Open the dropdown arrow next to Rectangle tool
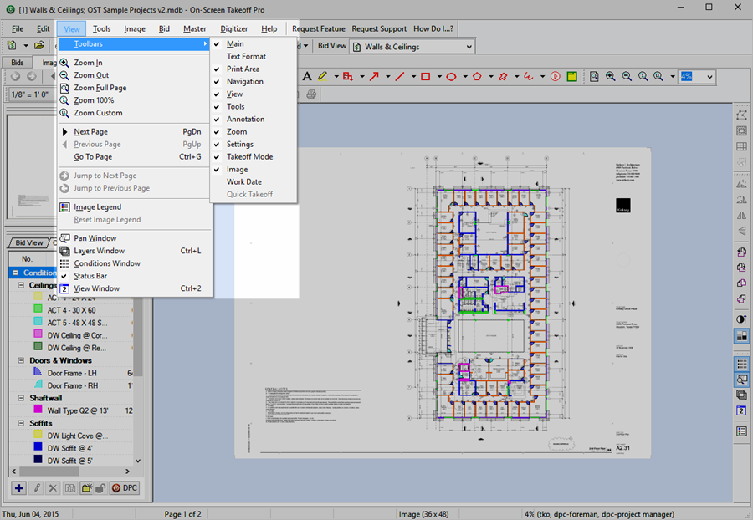 point(439,76)
